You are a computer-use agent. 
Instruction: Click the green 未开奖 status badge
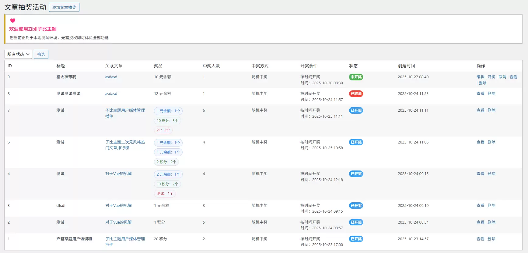click(x=356, y=77)
